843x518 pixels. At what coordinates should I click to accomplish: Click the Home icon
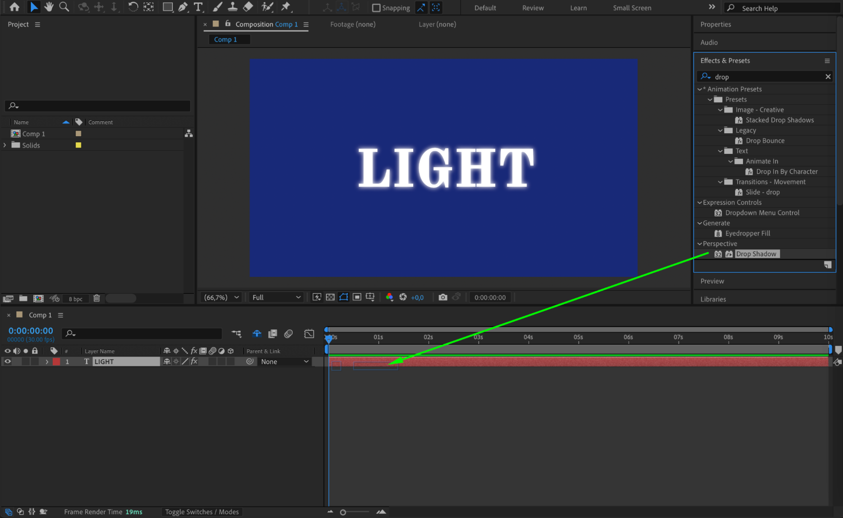(14, 7)
